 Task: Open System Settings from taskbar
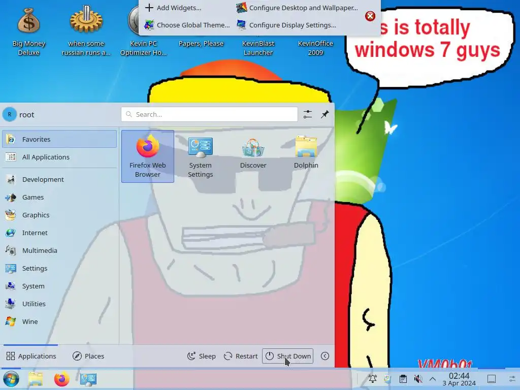(88, 379)
